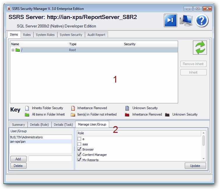Check the role 'aaa' checkbox
Viewport: 220px width, 190px height.
79,144
